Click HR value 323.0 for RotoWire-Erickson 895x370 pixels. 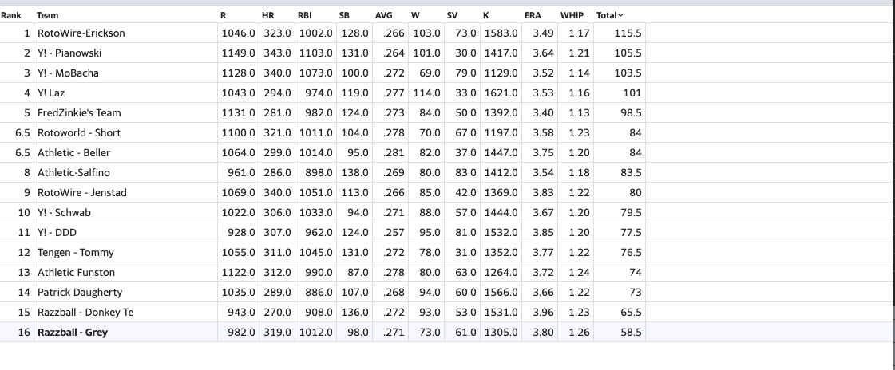(x=277, y=33)
